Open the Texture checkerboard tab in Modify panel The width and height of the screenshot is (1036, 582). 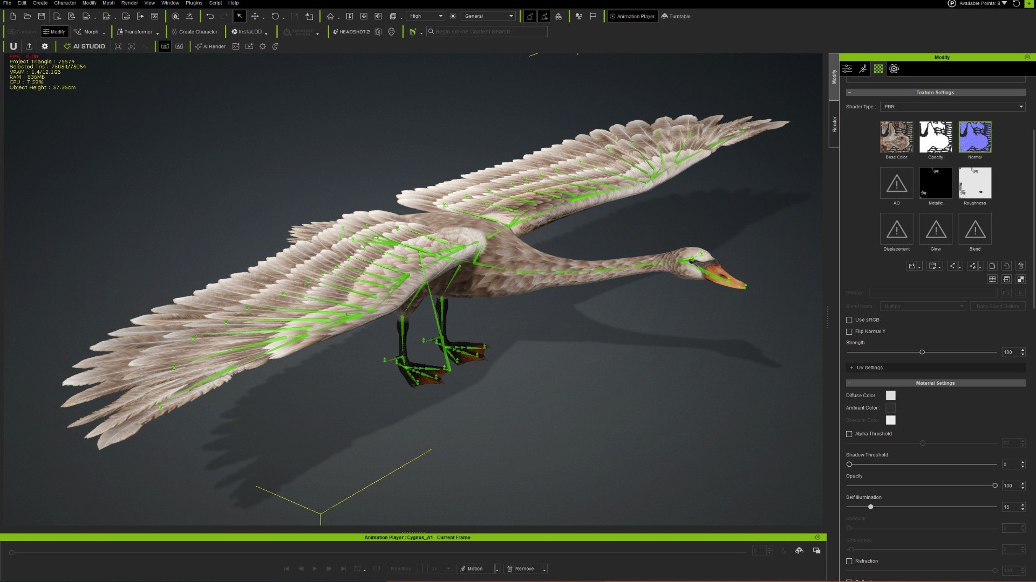(878, 68)
